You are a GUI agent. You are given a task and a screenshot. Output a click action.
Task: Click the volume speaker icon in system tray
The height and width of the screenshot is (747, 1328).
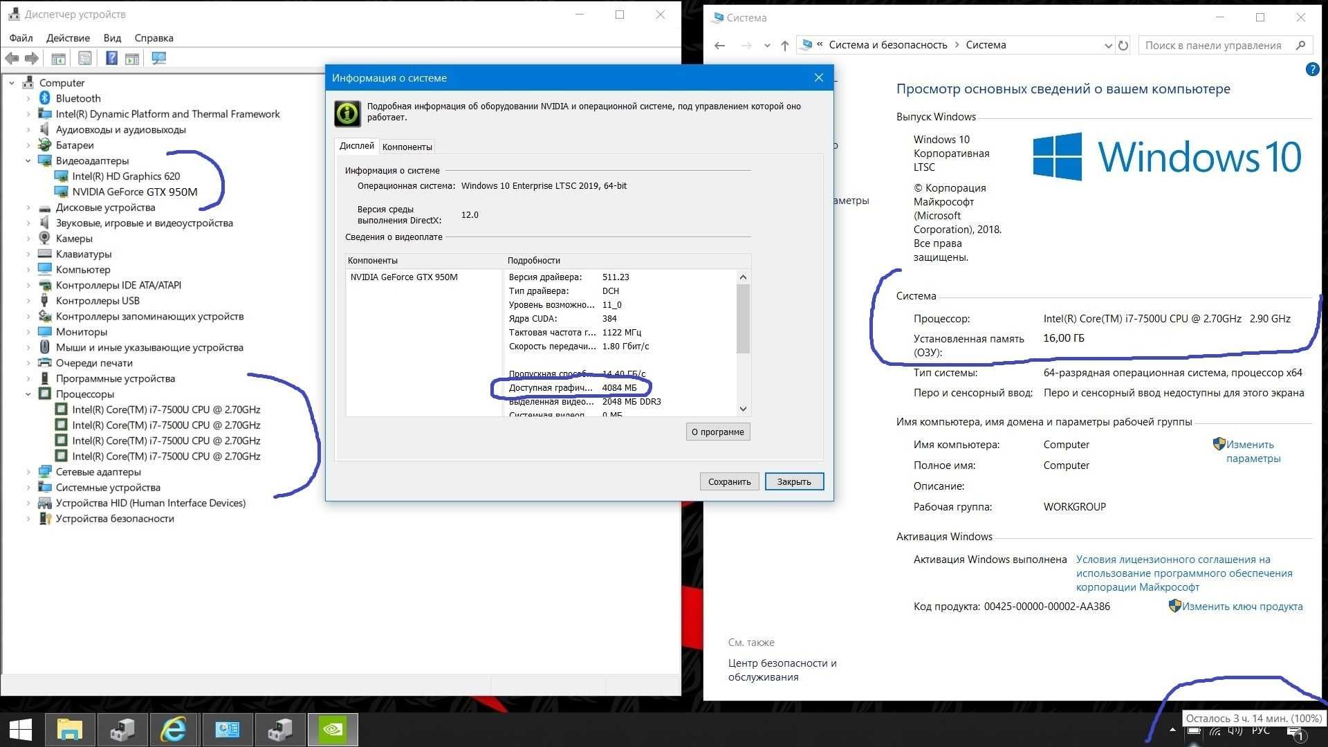pos(1235,731)
